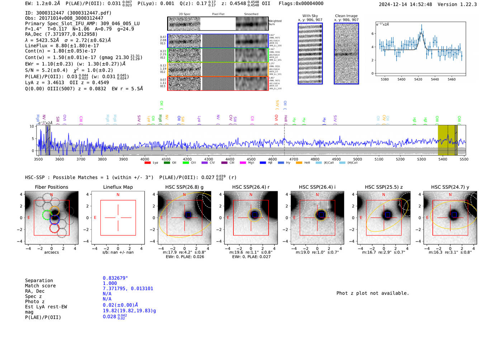The height and width of the screenshot is (342, 502).
Task: Select the (K)CaII legend swatch
Action: coord(319,163)
